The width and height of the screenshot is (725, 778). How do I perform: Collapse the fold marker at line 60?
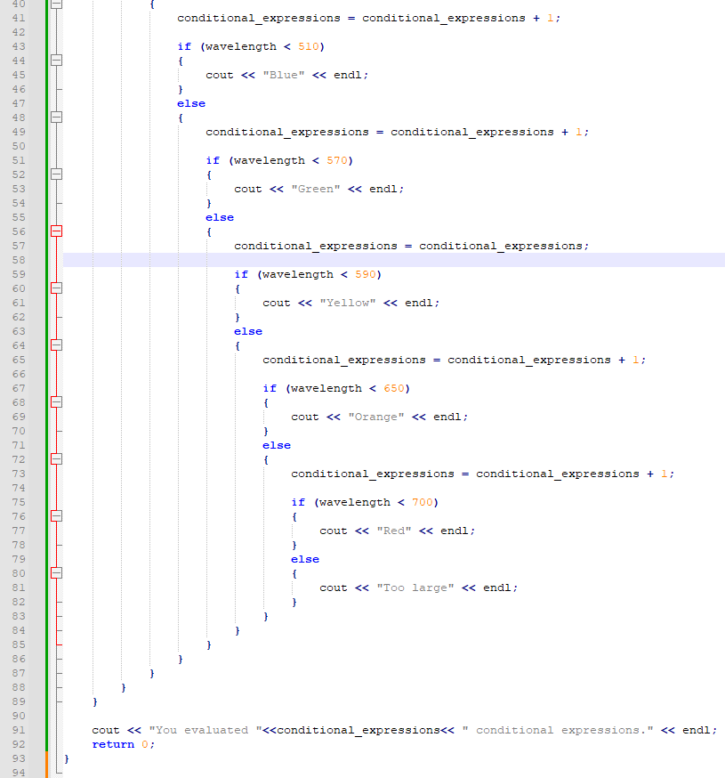coord(57,288)
